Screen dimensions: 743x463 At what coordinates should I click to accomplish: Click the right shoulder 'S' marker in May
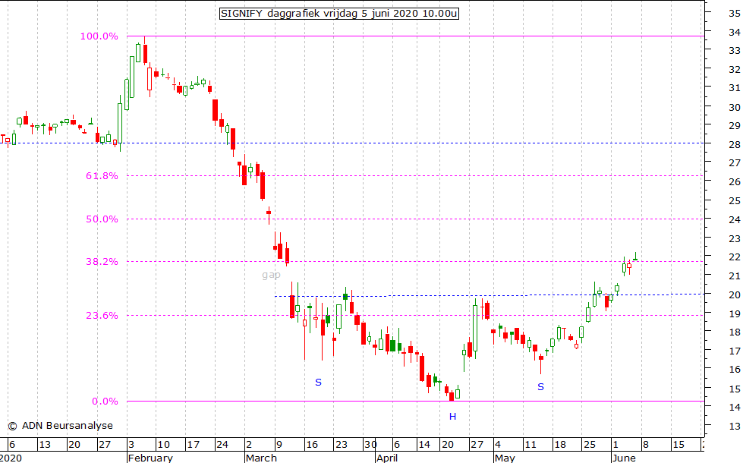coord(540,386)
